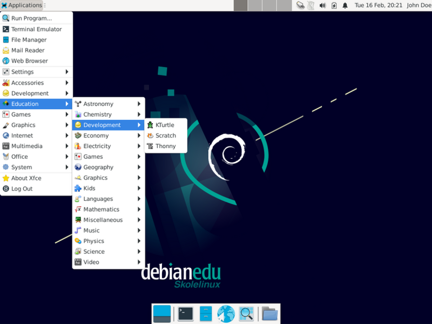Open the Electricity category
432x324 pixels.
click(109, 146)
